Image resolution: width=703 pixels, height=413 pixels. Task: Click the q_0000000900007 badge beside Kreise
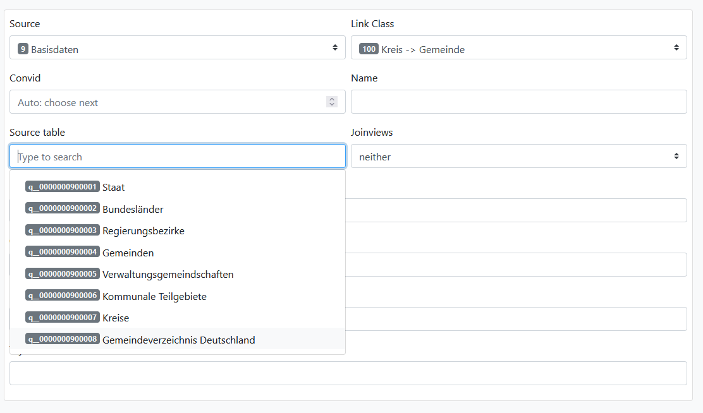click(62, 318)
